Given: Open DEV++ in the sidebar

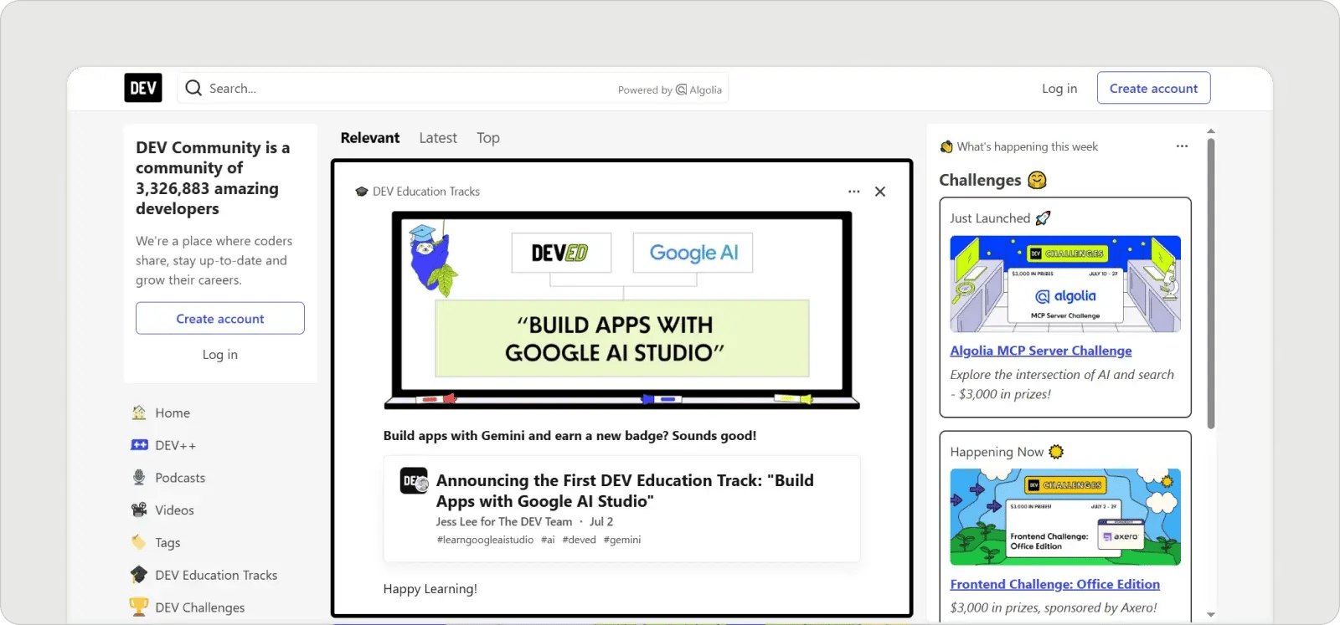Looking at the screenshot, I should (174, 445).
